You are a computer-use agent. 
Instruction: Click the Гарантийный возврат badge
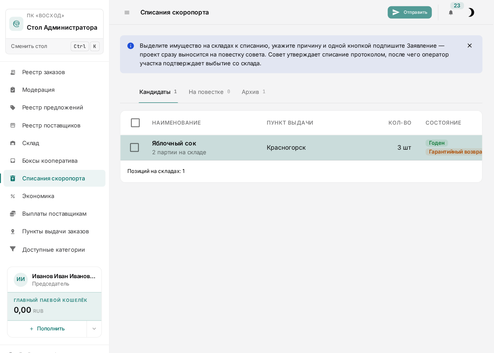click(454, 152)
